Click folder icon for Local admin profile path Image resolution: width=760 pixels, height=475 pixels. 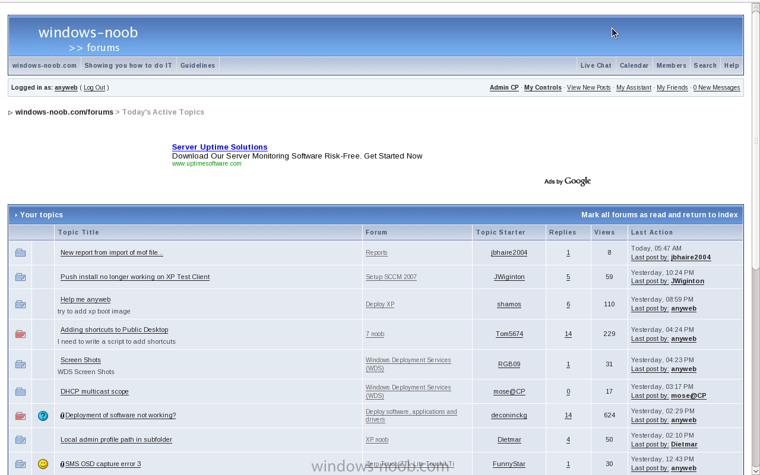20,440
